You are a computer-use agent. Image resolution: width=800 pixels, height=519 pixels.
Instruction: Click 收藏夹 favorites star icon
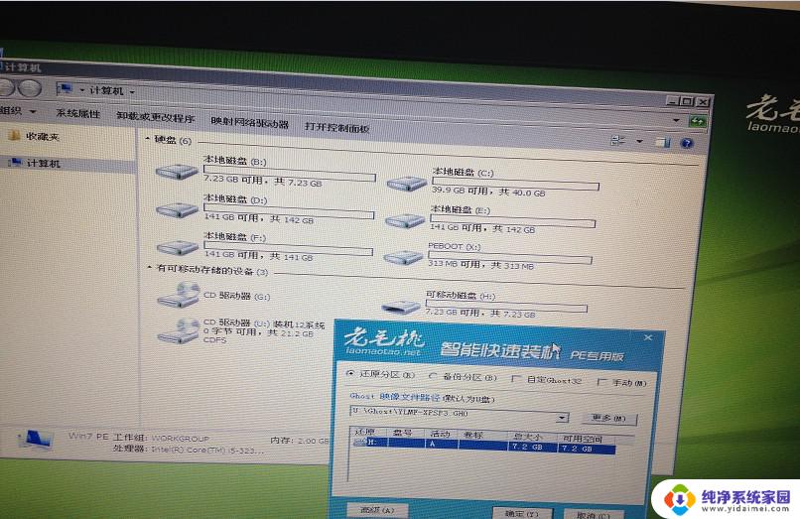click(x=14, y=135)
